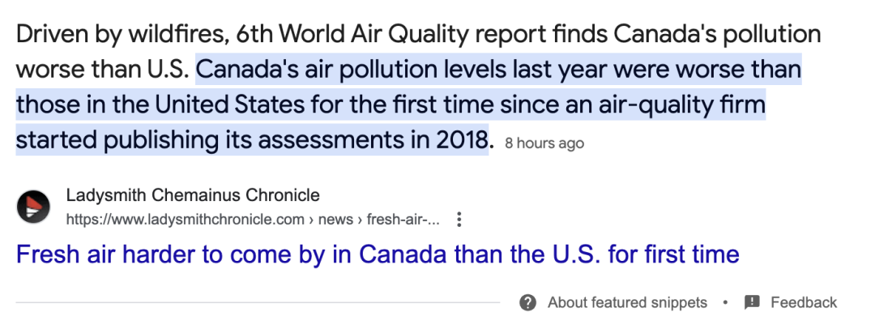Click the truncated "fresh-air-..." URL segment

(x=403, y=220)
